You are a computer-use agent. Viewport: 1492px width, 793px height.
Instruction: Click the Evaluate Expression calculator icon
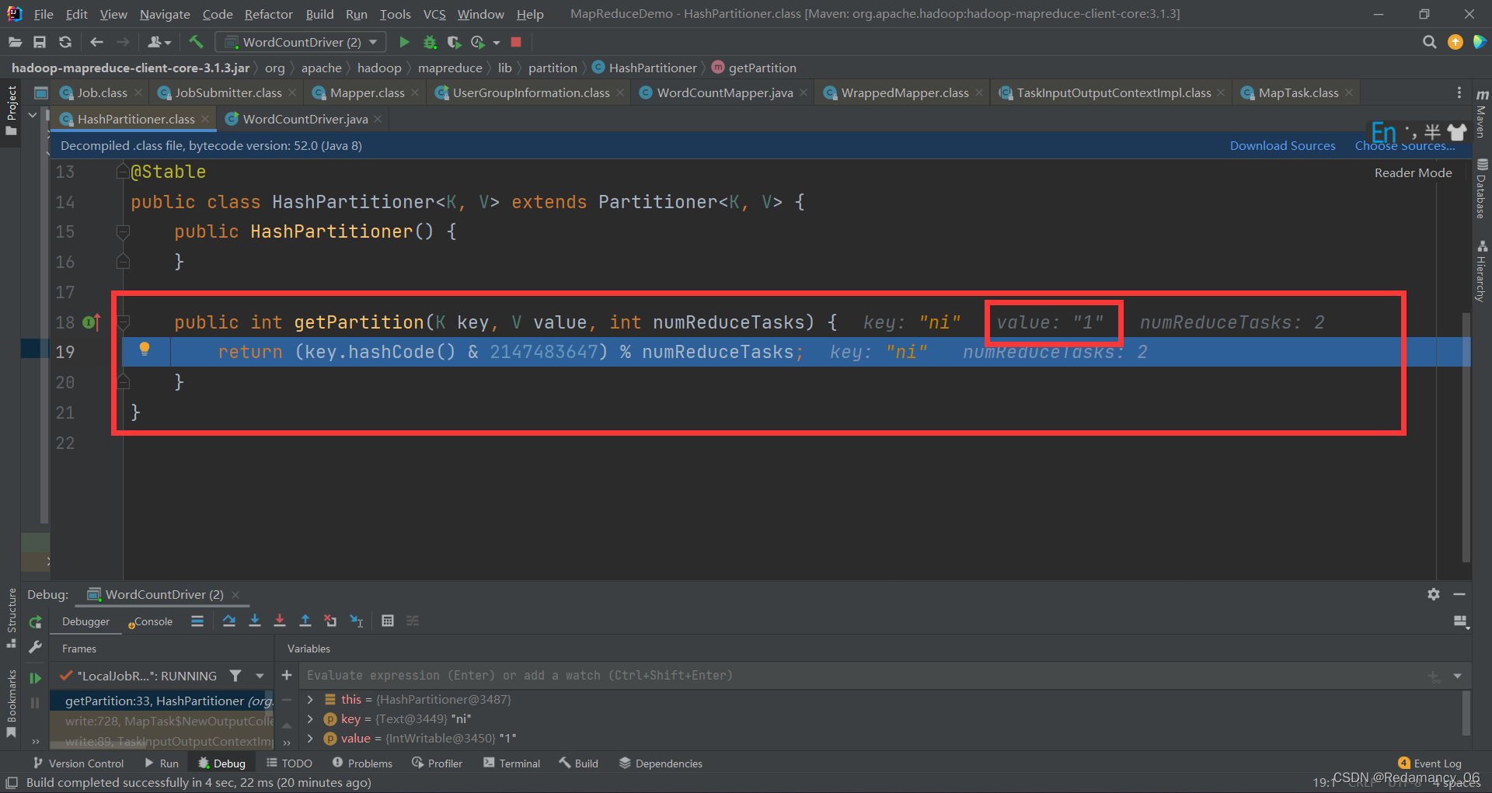pos(388,621)
